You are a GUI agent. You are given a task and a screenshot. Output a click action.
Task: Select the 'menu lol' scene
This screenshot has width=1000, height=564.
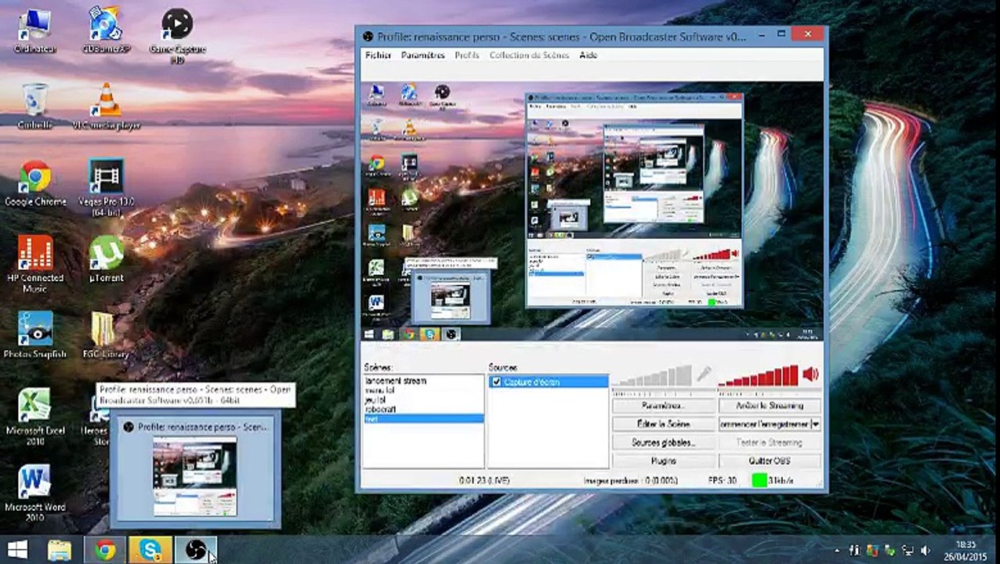(424, 390)
